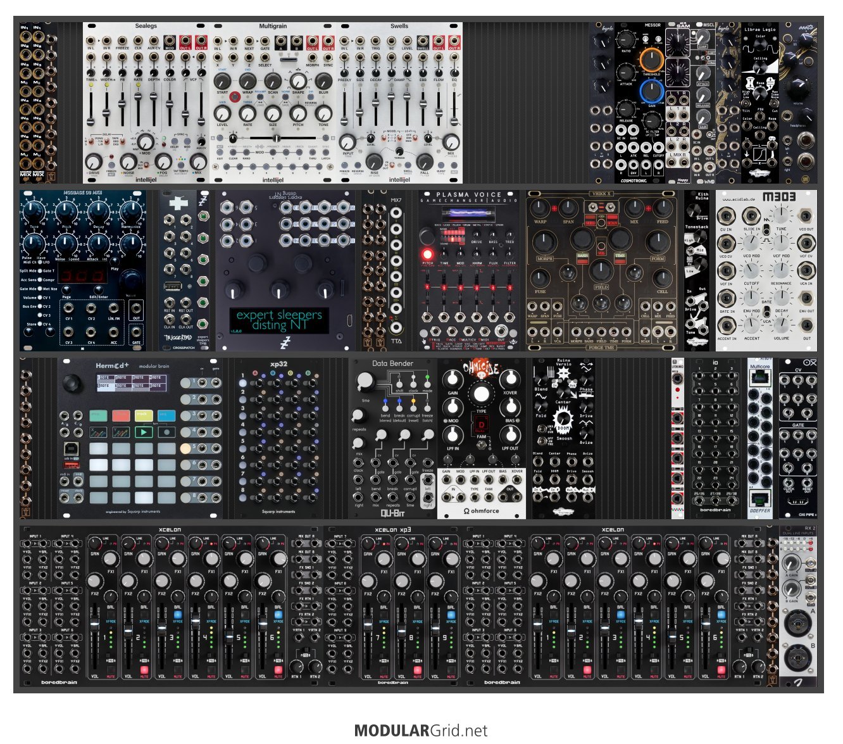Viewport: 843px width, 744px height.
Task: Mute channel 7 on the xcelon xp3
Action: (x=384, y=670)
